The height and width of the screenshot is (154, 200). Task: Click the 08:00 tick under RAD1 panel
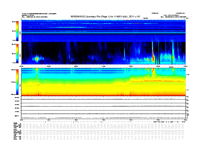click(x=76, y=66)
